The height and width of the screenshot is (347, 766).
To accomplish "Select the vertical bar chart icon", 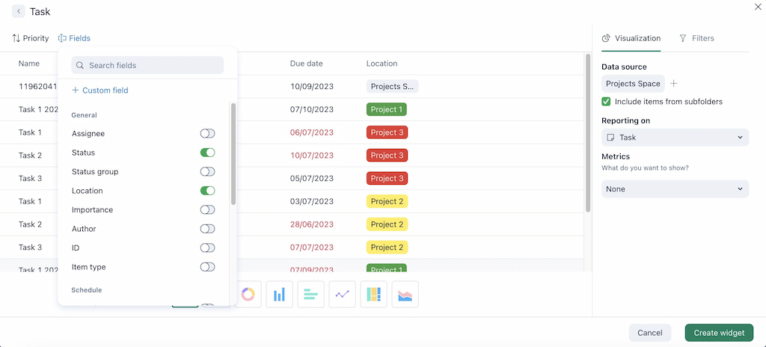I will click(x=280, y=294).
